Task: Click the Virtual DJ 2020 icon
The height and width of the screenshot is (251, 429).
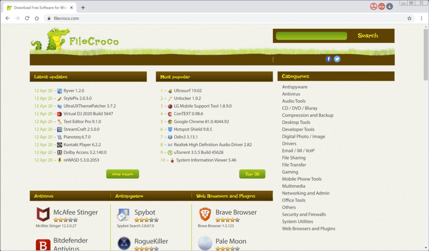Action: click(59, 114)
